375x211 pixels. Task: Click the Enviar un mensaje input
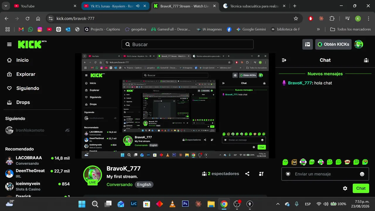click(325, 174)
